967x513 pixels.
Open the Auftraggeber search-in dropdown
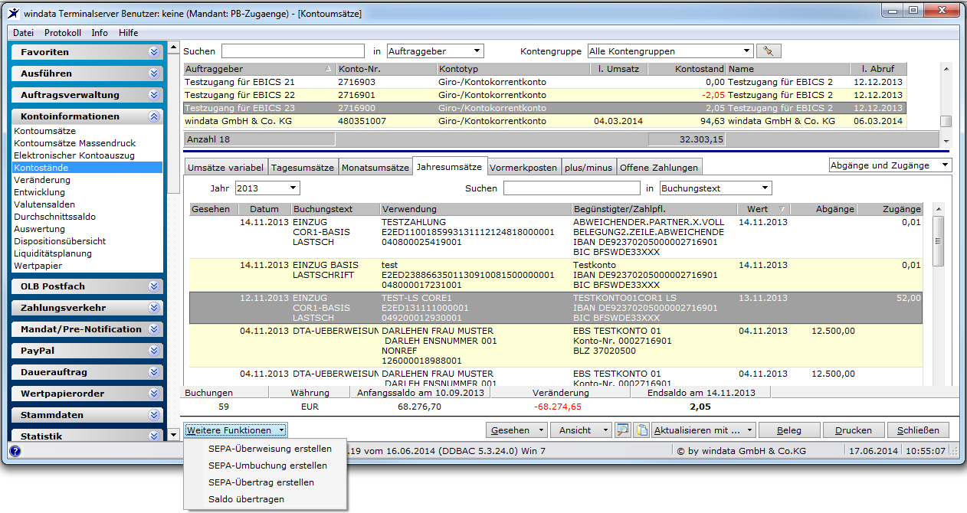[435, 51]
